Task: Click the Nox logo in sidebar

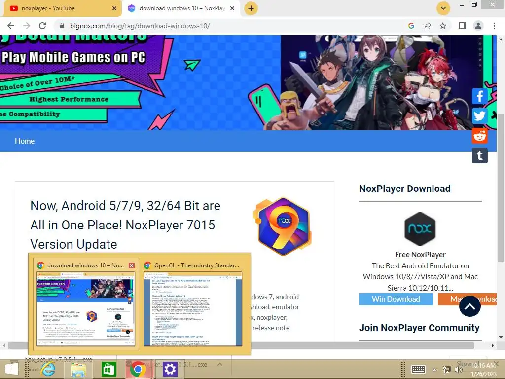Action: coord(420,229)
